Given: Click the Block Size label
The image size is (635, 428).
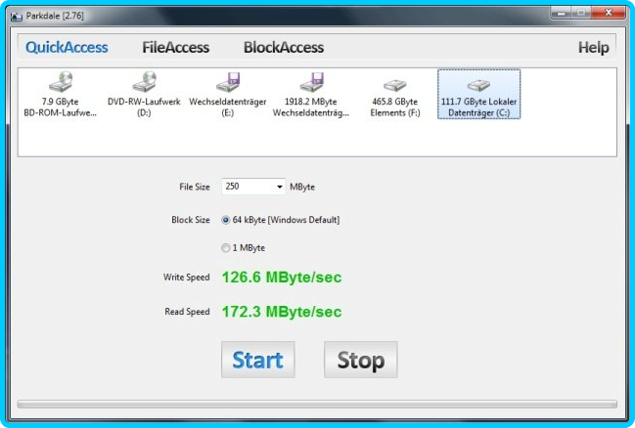Looking at the screenshot, I should coord(191,220).
